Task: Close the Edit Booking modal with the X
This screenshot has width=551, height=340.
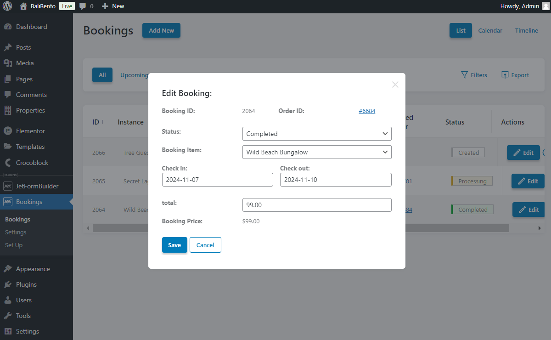Action: tap(395, 85)
